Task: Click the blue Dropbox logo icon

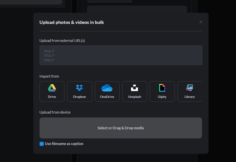Action: pos(79,88)
